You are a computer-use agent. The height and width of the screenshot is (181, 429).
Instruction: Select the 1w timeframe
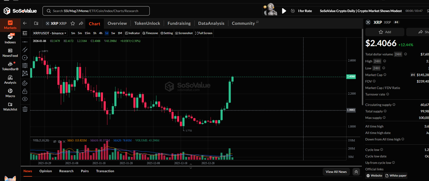113,33
